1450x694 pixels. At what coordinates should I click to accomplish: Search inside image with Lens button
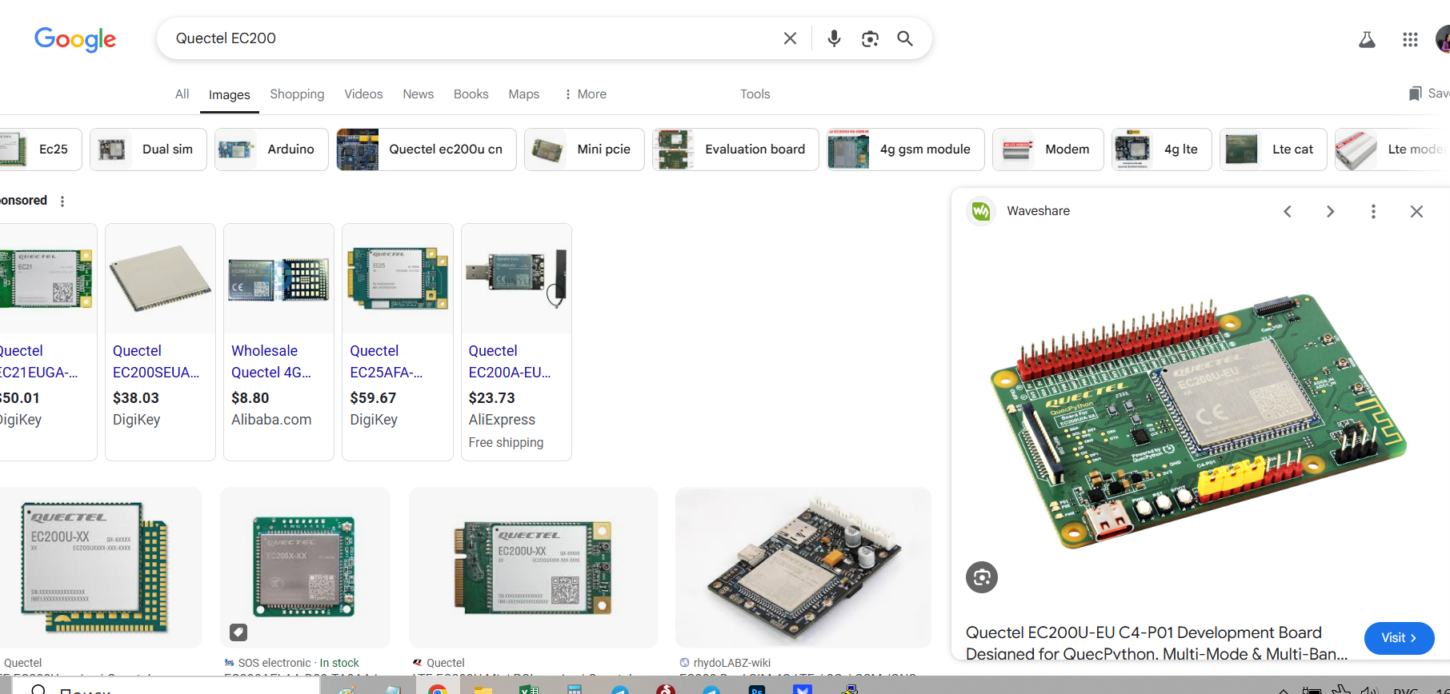pos(982,577)
